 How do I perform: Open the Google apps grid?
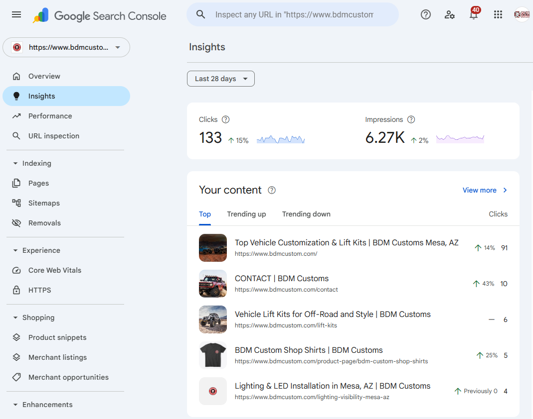click(498, 14)
